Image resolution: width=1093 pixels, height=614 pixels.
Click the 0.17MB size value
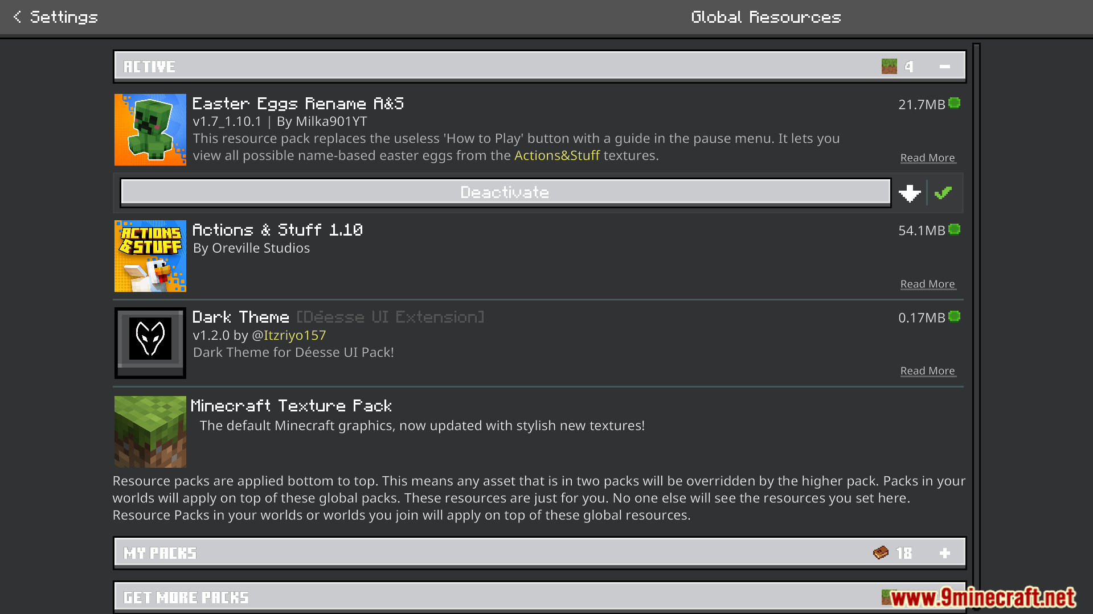click(x=922, y=318)
